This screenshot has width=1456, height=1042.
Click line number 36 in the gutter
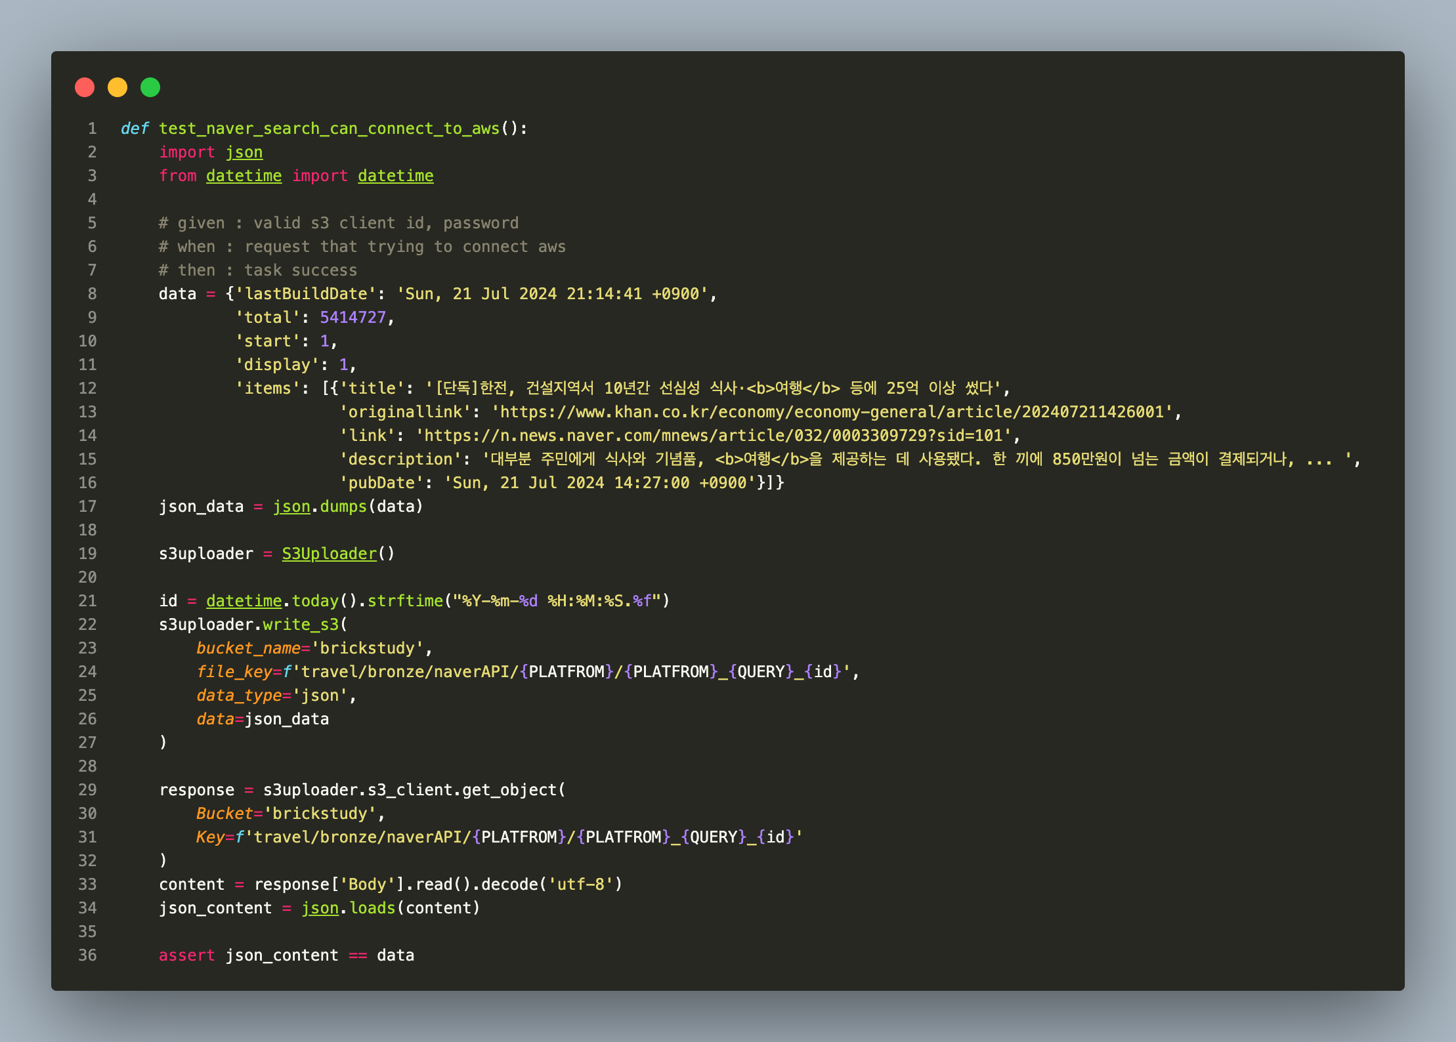click(87, 955)
